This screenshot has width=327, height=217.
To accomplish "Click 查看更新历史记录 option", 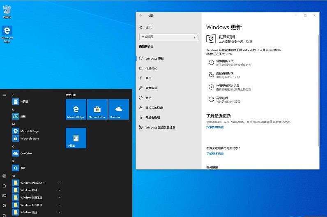I will coord(228,86).
